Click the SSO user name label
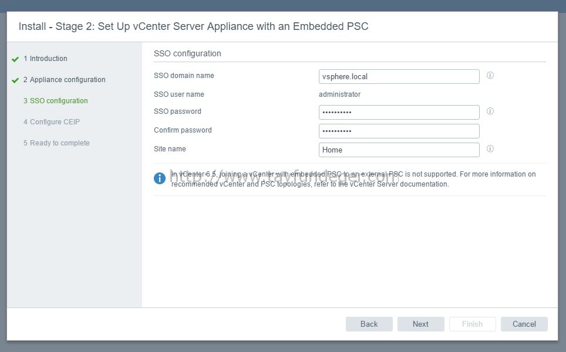Image resolution: width=566 pixels, height=352 pixels. coord(178,94)
